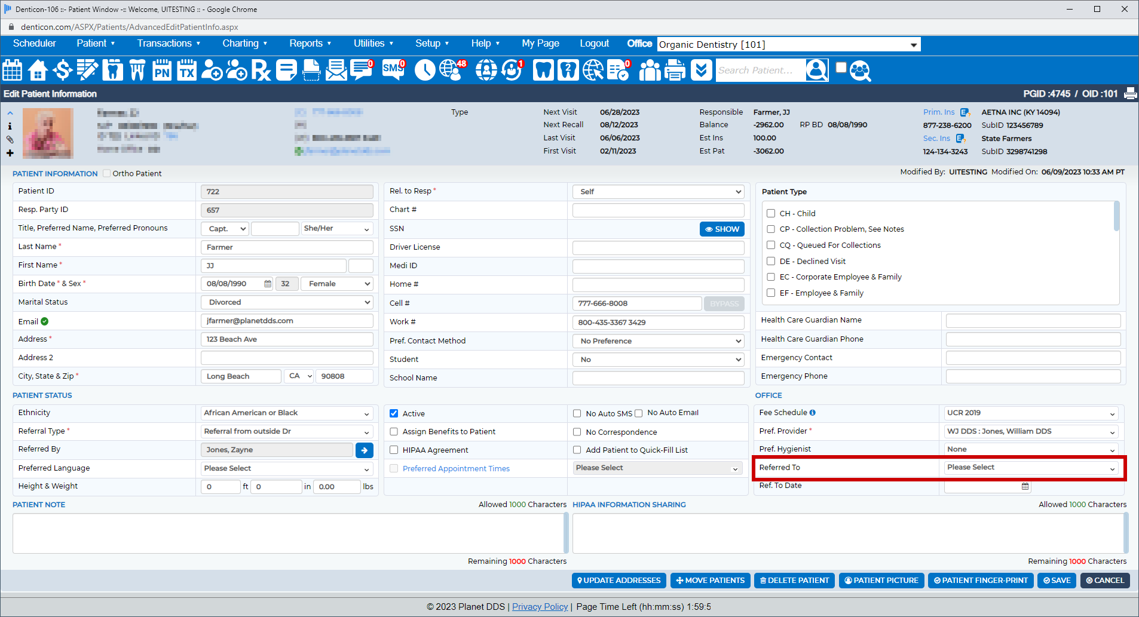Toggle the Ortho Patient checkbox
Viewport: 1139px width, 617px height.
(x=107, y=173)
